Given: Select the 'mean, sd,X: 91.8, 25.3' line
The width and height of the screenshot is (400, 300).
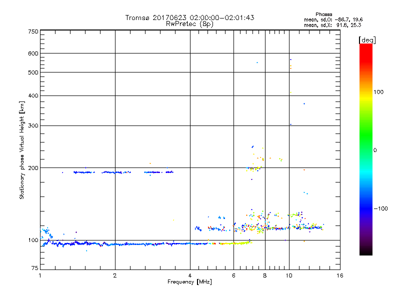Looking at the screenshot, I should (x=332, y=25).
